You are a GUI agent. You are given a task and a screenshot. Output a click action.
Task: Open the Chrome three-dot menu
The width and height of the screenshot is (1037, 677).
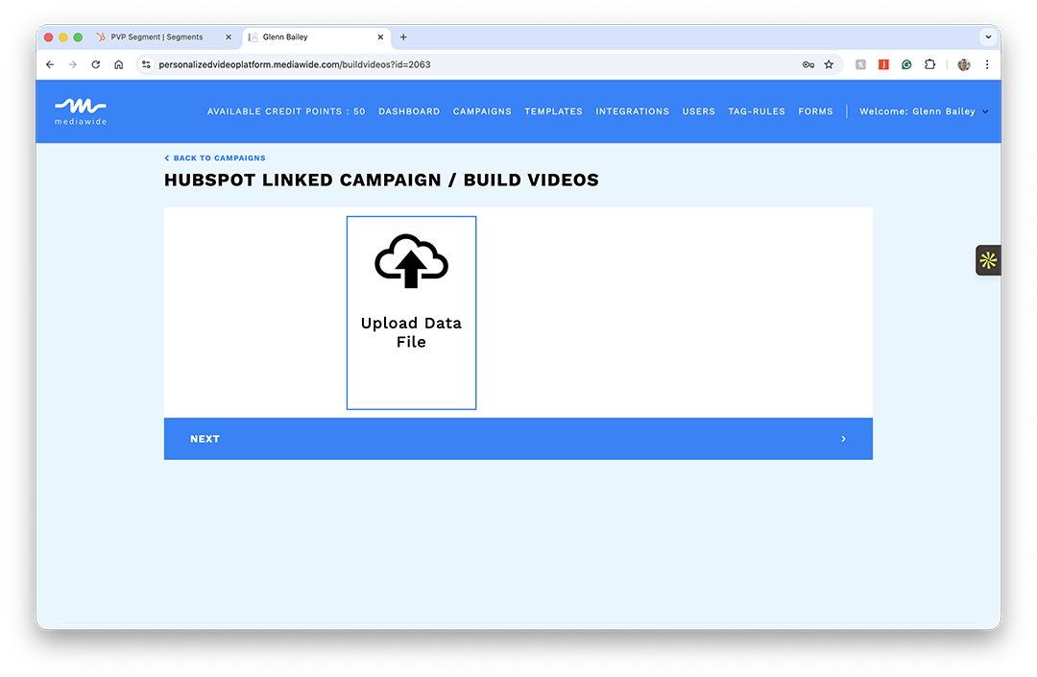click(x=987, y=64)
